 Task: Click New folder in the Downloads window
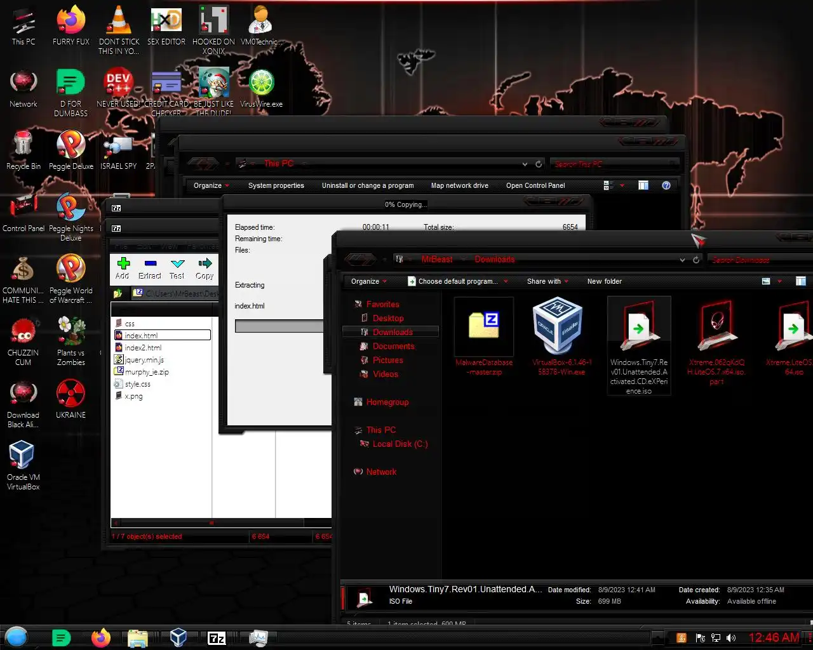coord(605,281)
